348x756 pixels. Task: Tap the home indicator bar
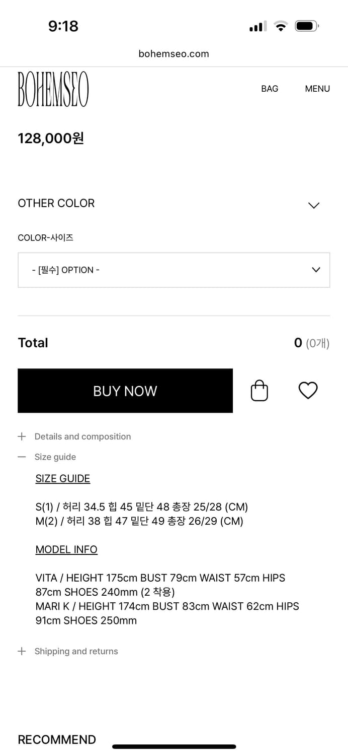pyautogui.click(x=174, y=746)
